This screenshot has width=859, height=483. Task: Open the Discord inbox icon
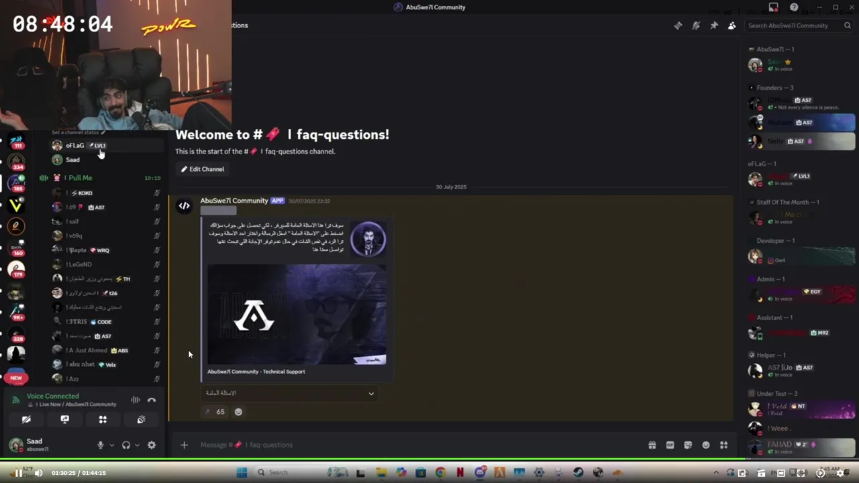pos(774,7)
